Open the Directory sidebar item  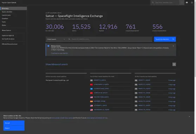pos(13,8)
